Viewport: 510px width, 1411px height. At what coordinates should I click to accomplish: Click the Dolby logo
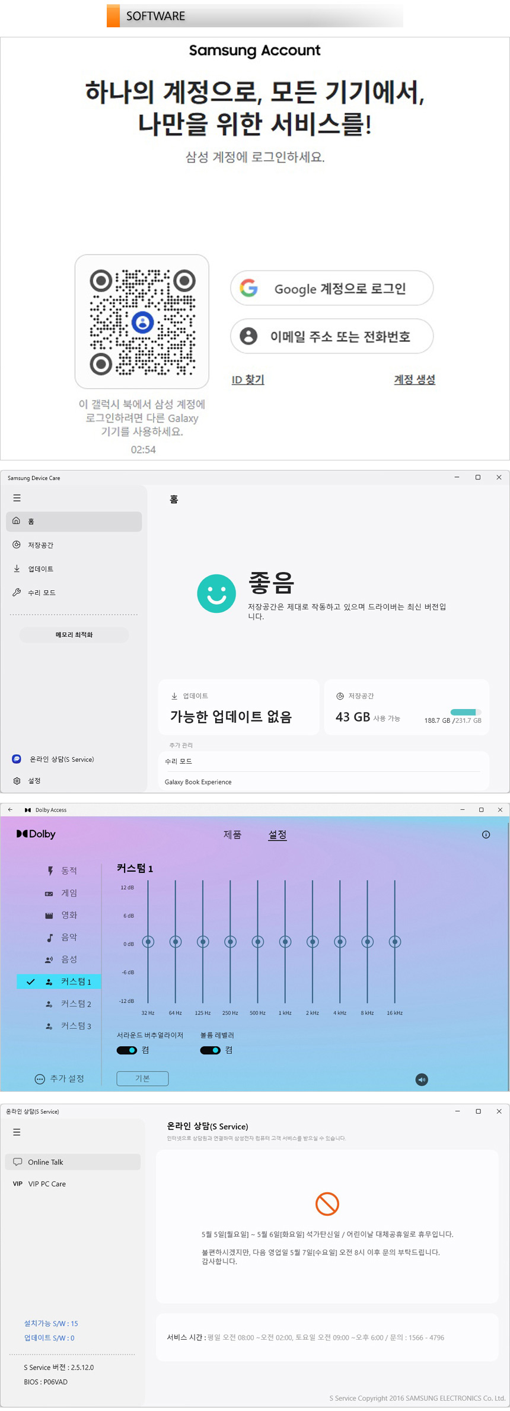pos(36,834)
